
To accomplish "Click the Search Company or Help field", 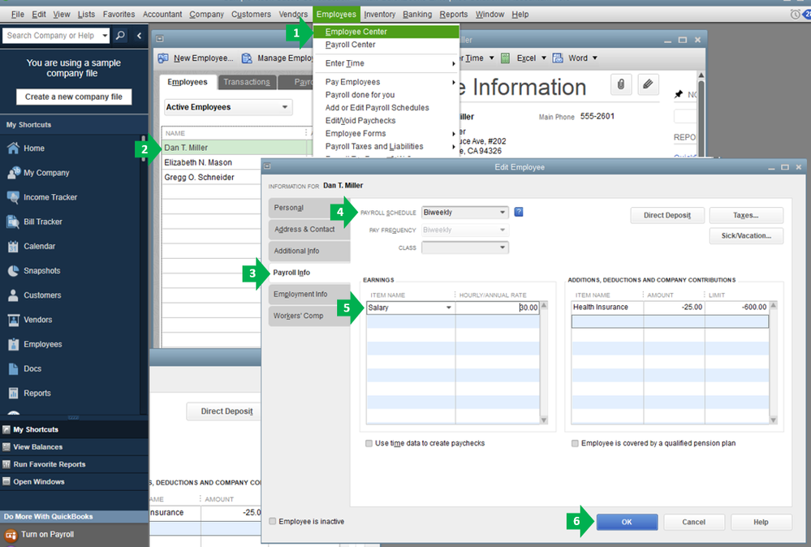I will click(x=50, y=35).
